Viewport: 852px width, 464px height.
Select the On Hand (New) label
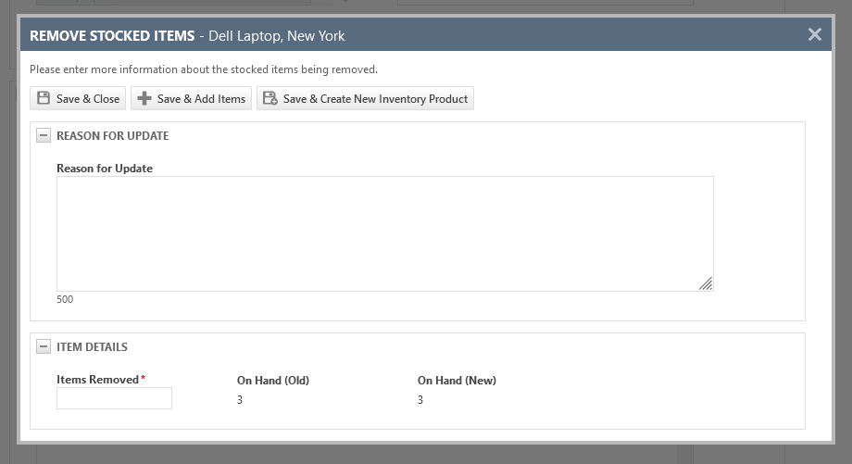457,381
